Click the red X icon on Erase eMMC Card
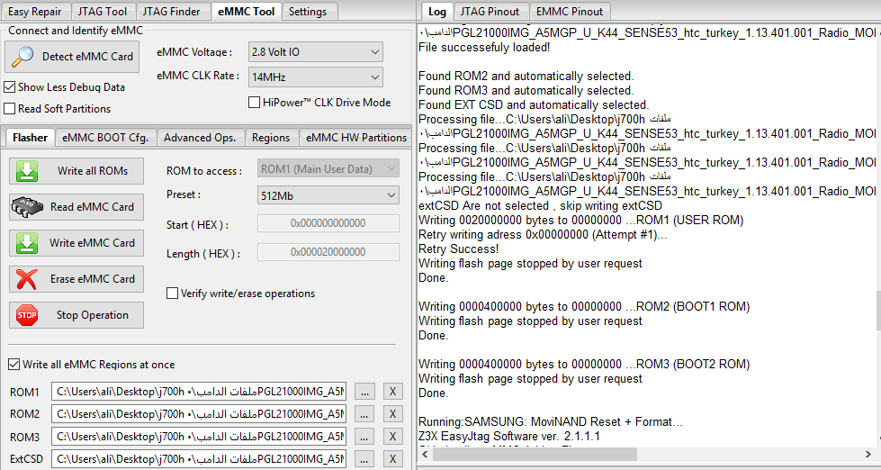 [27, 279]
